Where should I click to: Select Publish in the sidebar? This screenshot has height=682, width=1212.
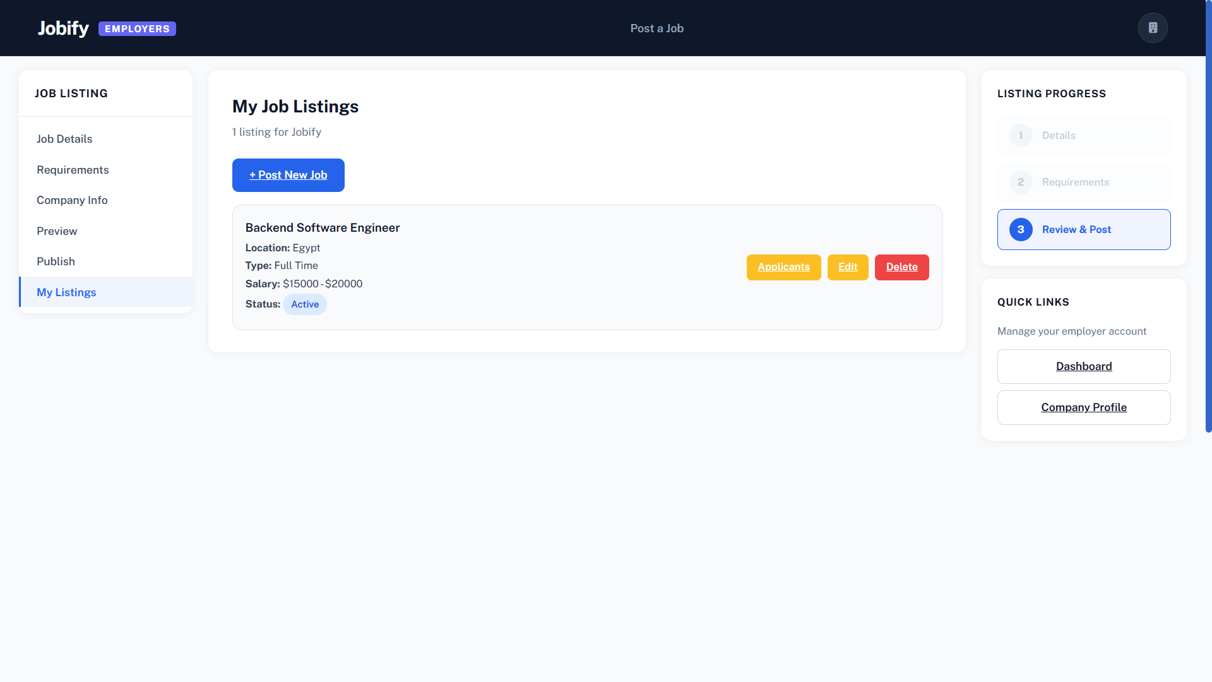[106, 261]
